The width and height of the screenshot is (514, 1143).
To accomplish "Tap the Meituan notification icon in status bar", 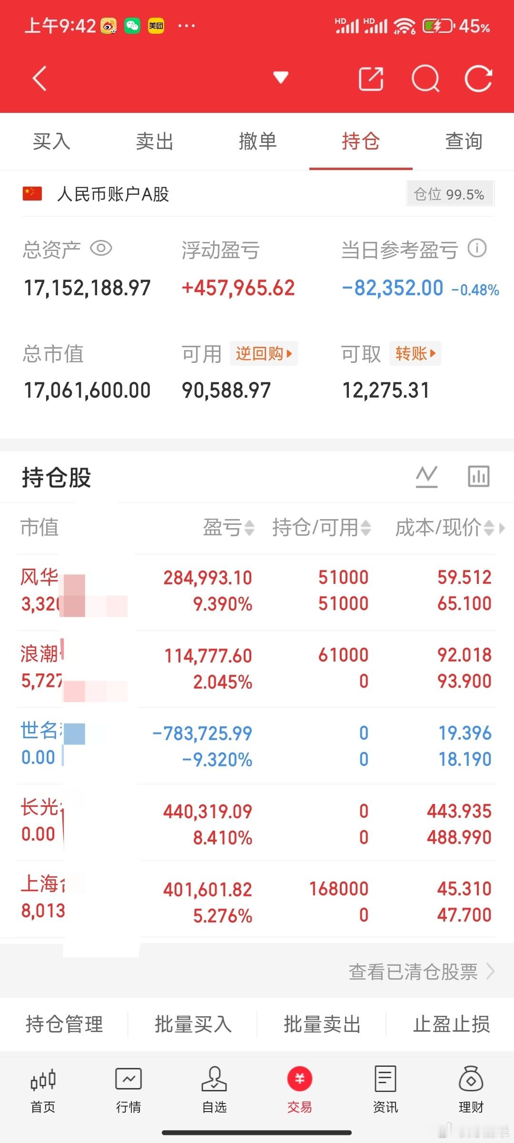I will (x=156, y=26).
